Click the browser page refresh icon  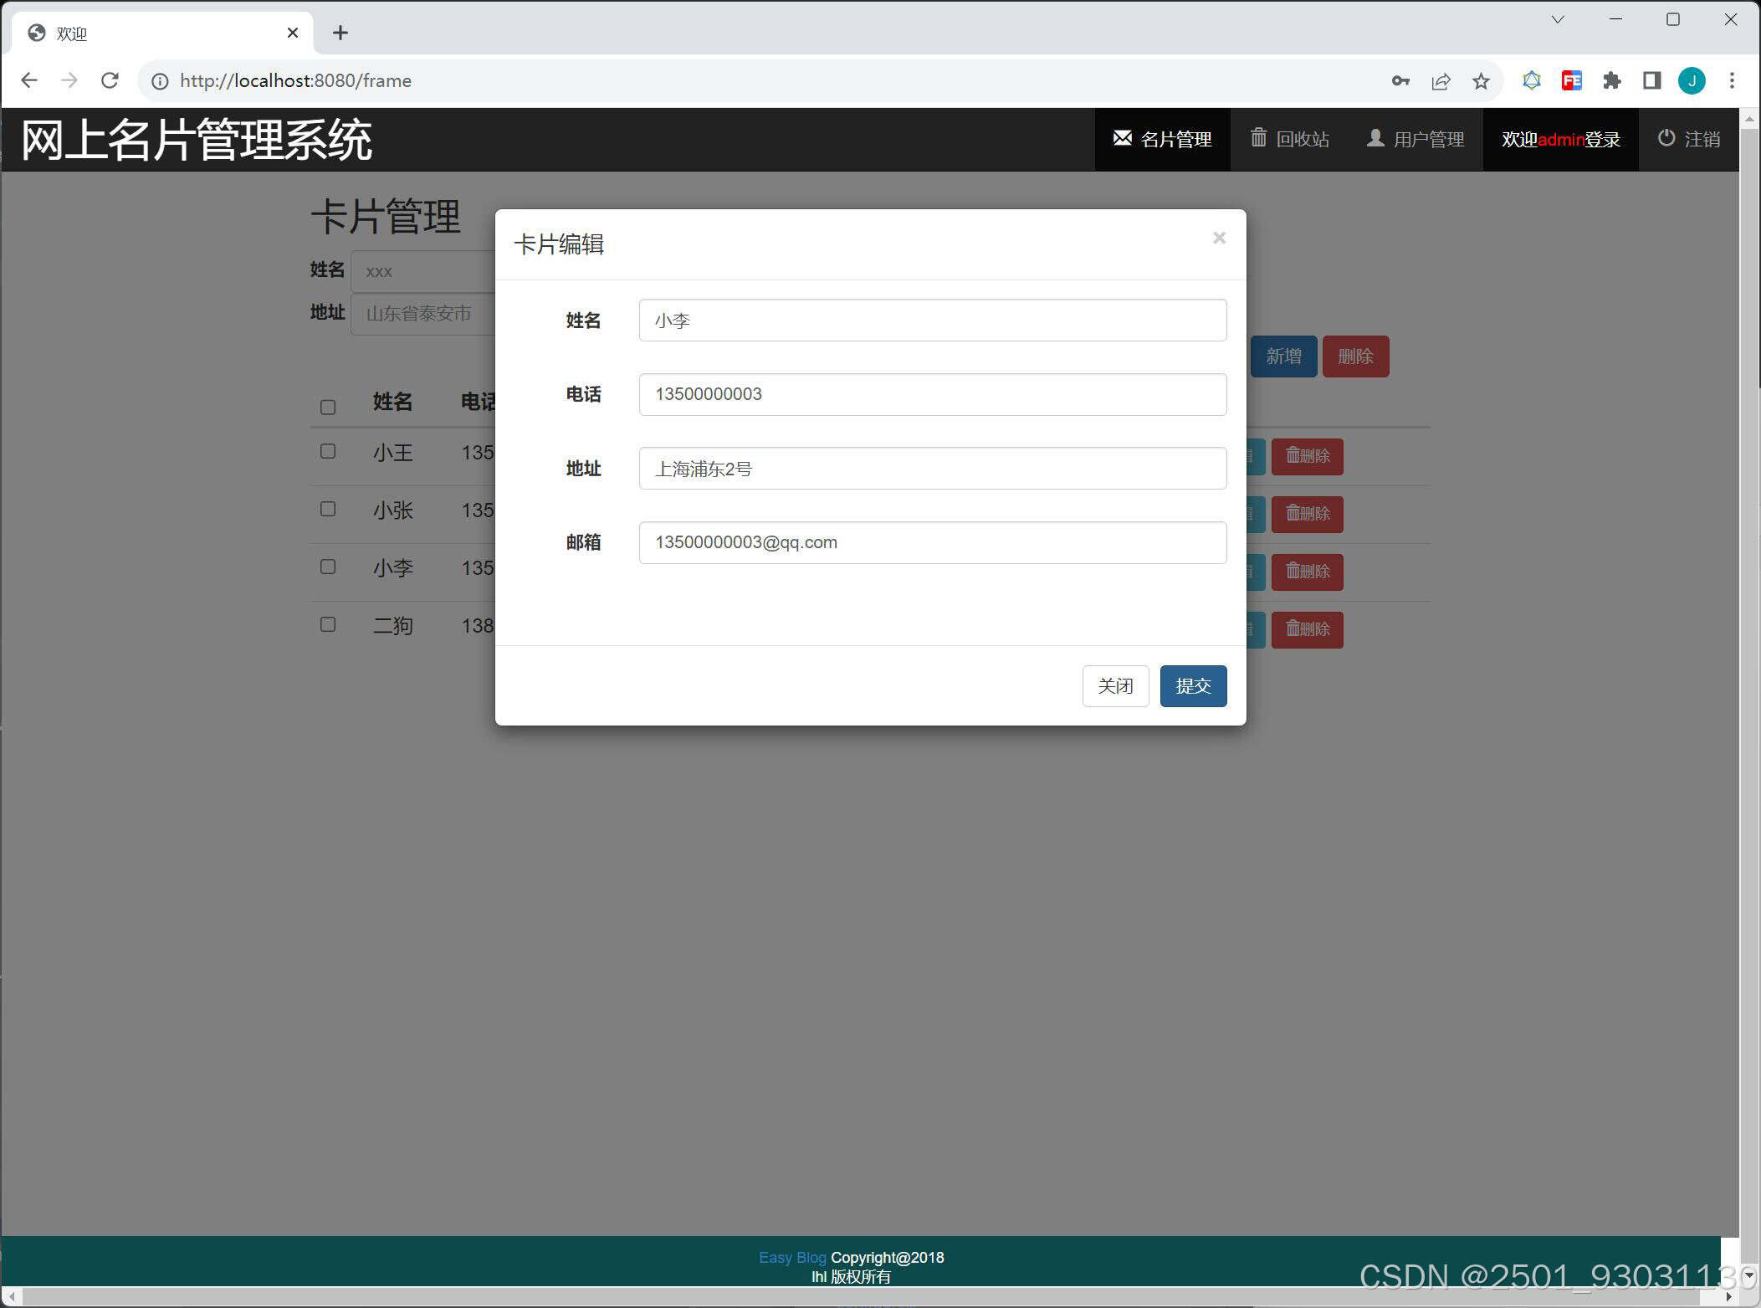(110, 80)
